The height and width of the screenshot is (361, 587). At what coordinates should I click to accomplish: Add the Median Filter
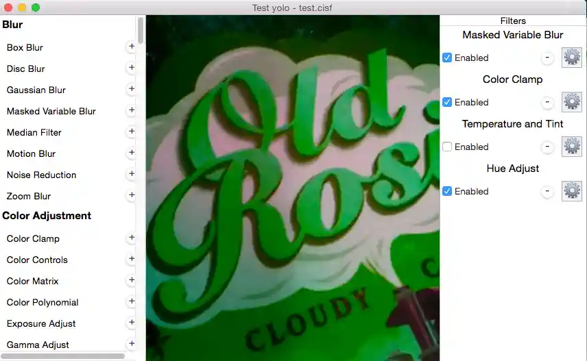point(132,132)
